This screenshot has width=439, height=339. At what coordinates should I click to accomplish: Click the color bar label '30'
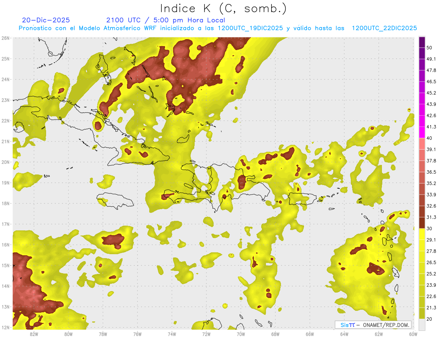tap(429, 229)
